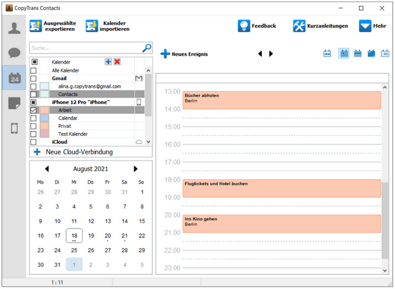Screen dimensions: 395x289
Task: Switch to the list view icon
Action: click(x=385, y=53)
